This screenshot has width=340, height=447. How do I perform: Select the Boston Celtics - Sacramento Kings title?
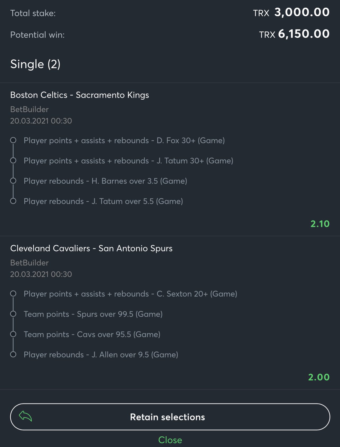(x=80, y=95)
